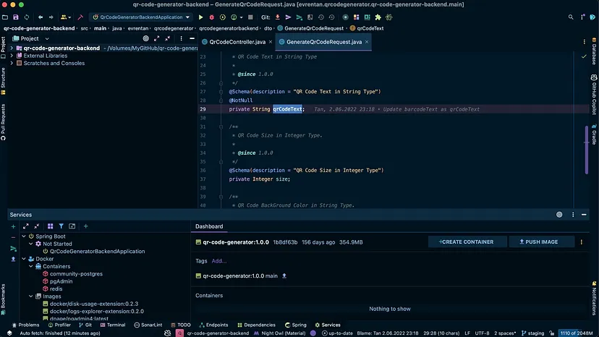599x337 pixels.
Task: Open editor tabs more options icon
Action: (584, 42)
